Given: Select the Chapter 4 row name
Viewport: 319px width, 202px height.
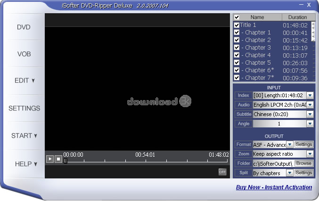Looking at the screenshot, I should [256, 55].
